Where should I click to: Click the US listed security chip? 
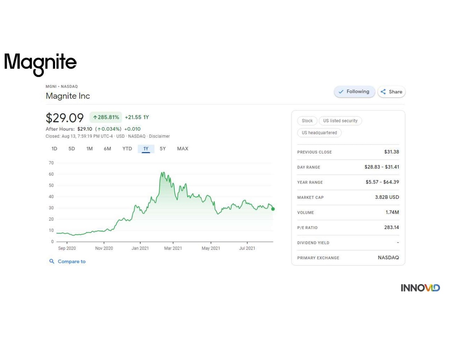[340, 121]
